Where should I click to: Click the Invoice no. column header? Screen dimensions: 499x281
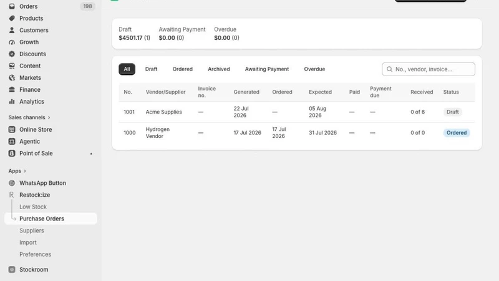pos(207,92)
